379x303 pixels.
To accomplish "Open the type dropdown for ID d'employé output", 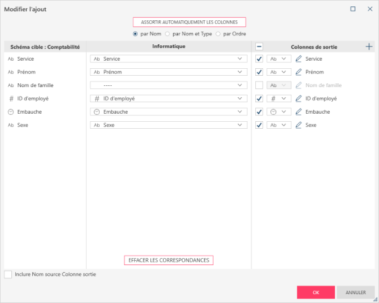I will point(279,98).
